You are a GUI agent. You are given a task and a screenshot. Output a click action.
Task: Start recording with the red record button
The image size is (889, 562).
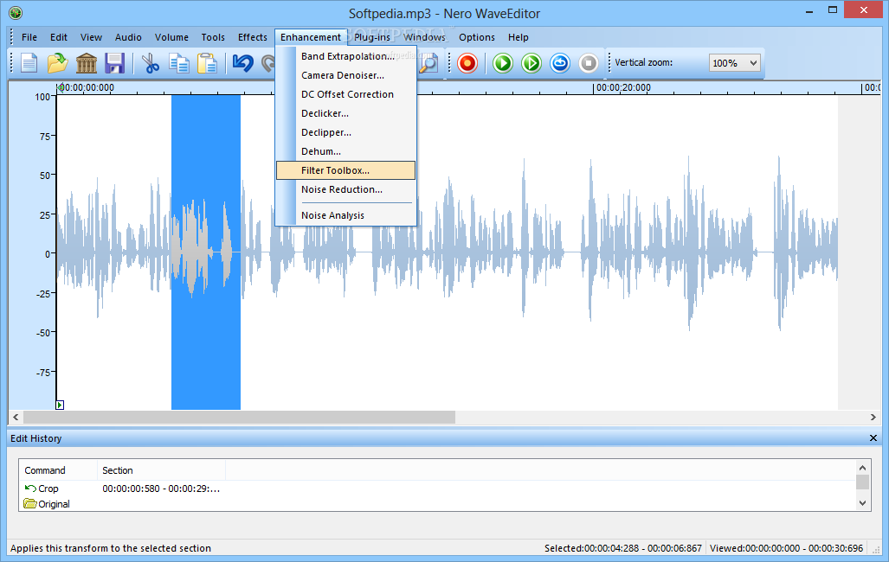click(467, 63)
